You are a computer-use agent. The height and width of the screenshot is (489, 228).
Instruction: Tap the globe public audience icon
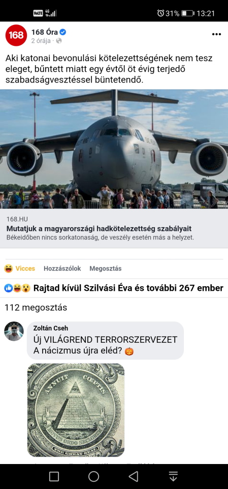(59, 41)
